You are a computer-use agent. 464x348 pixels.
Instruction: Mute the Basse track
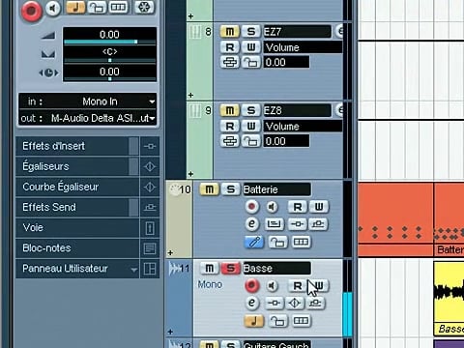(209, 268)
